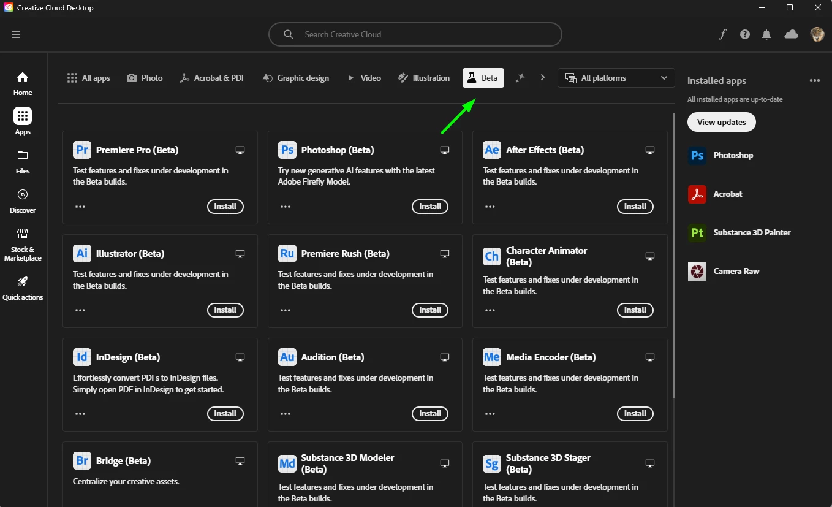
Task: Check cloud sync status icon
Action: click(x=792, y=34)
